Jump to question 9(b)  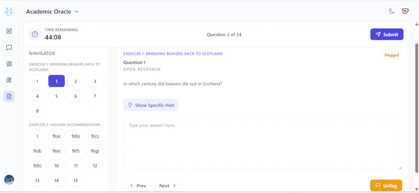tap(75, 136)
